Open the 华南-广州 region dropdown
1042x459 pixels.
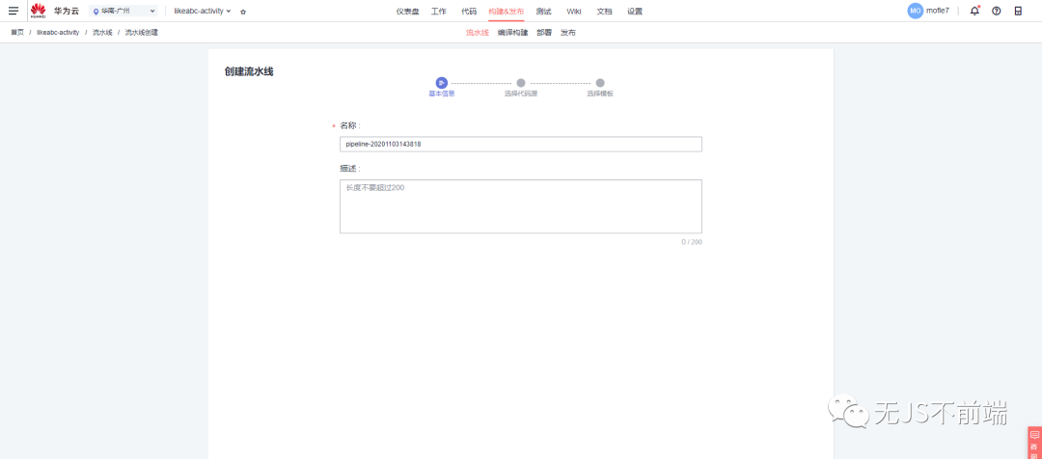(123, 12)
